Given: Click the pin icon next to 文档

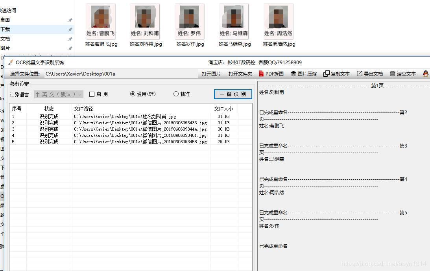Looking at the screenshot, I should tap(70, 39).
